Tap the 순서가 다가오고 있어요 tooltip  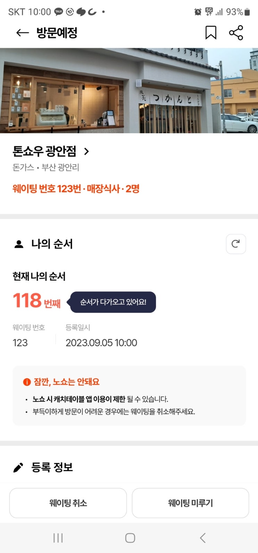[113, 302]
